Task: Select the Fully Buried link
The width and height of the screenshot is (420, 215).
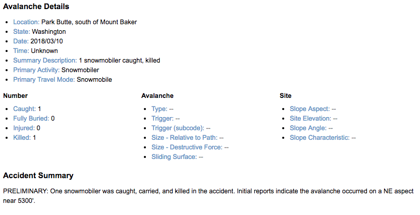Action: point(31,119)
